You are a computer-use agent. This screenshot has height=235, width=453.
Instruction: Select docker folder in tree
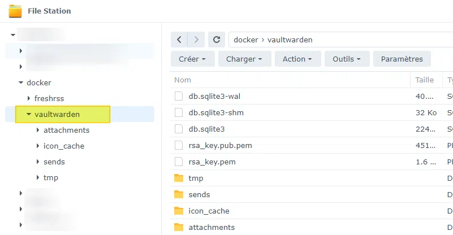pyautogui.click(x=39, y=82)
